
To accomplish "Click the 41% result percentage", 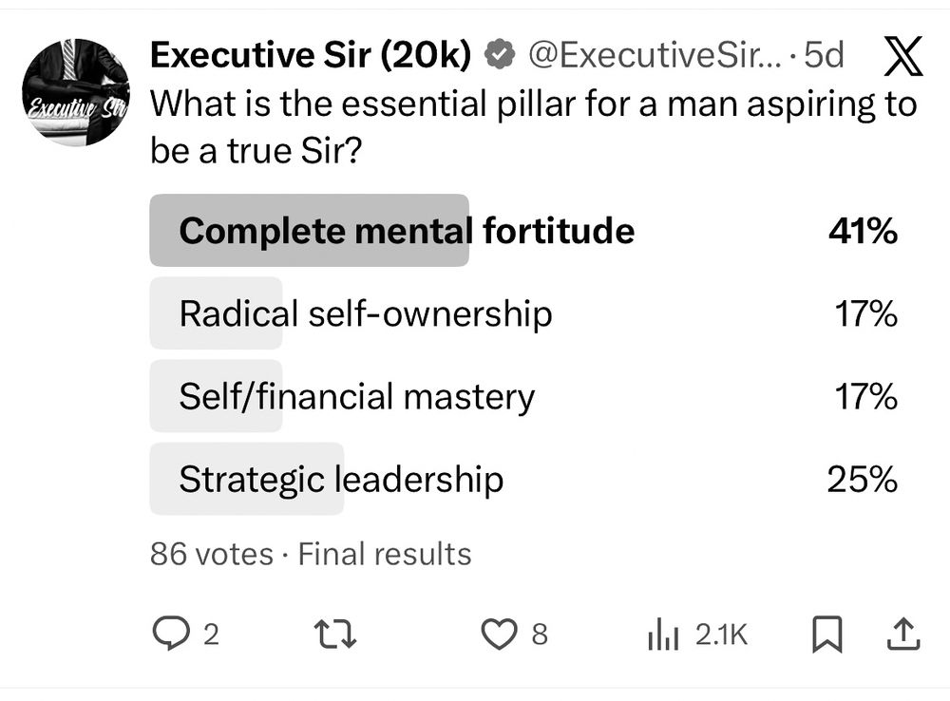I will (863, 231).
